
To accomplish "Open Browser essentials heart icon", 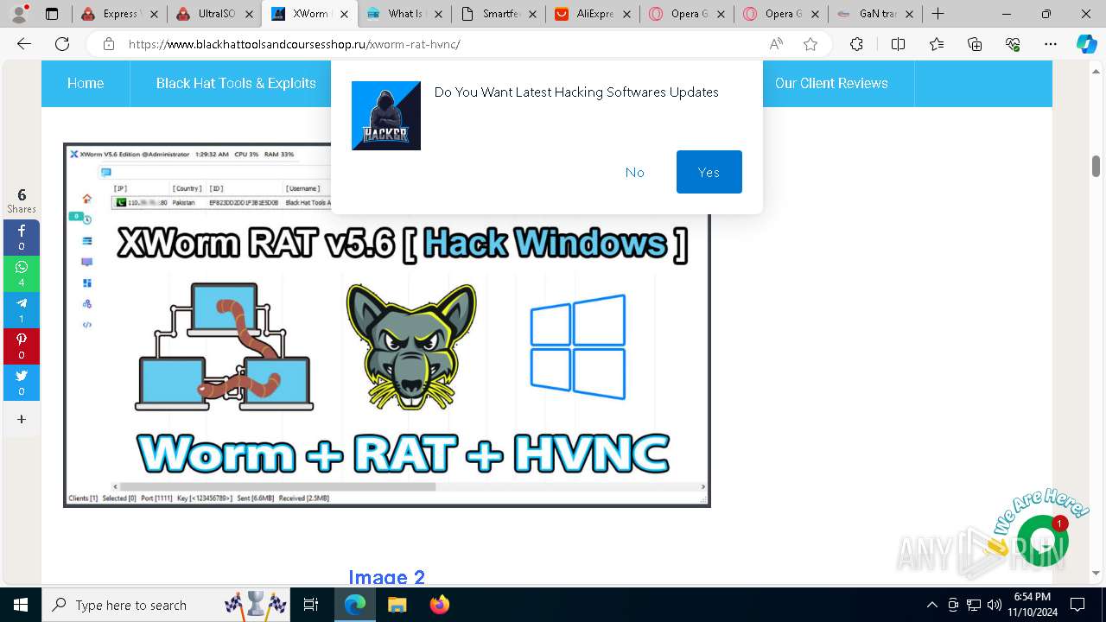I will [x=1013, y=44].
